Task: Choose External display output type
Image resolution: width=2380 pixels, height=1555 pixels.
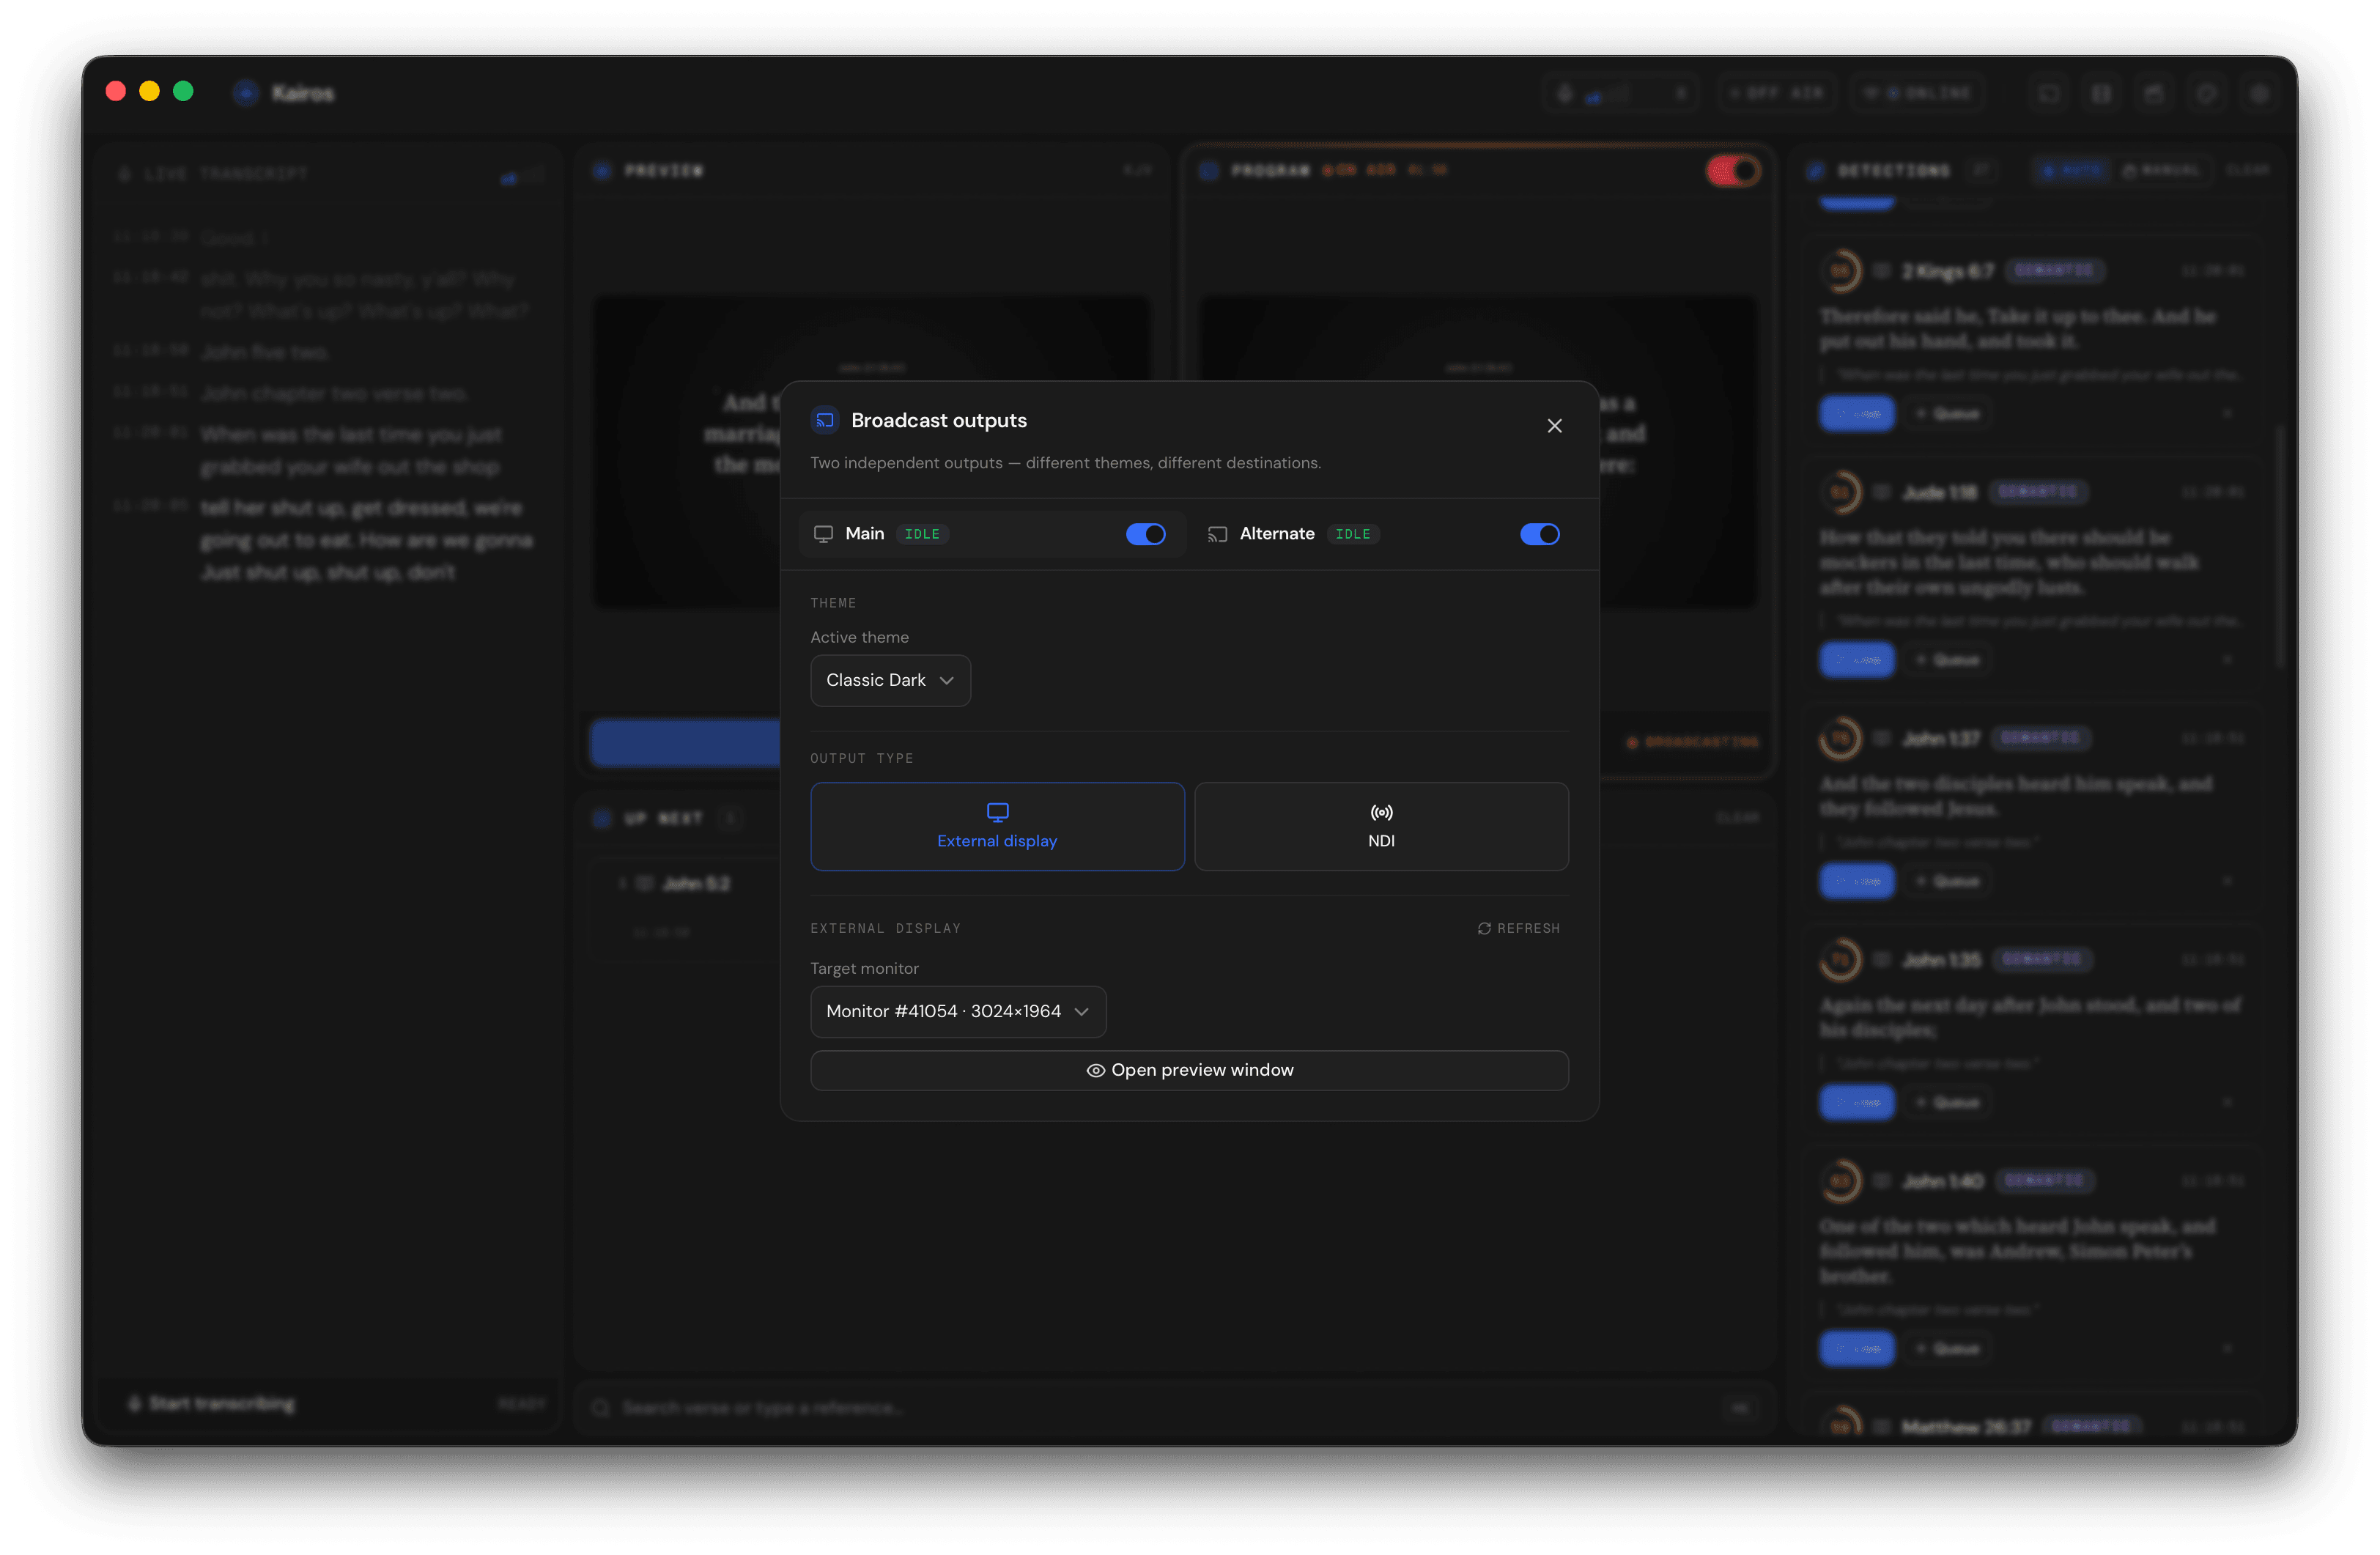Action: pyautogui.click(x=997, y=826)
